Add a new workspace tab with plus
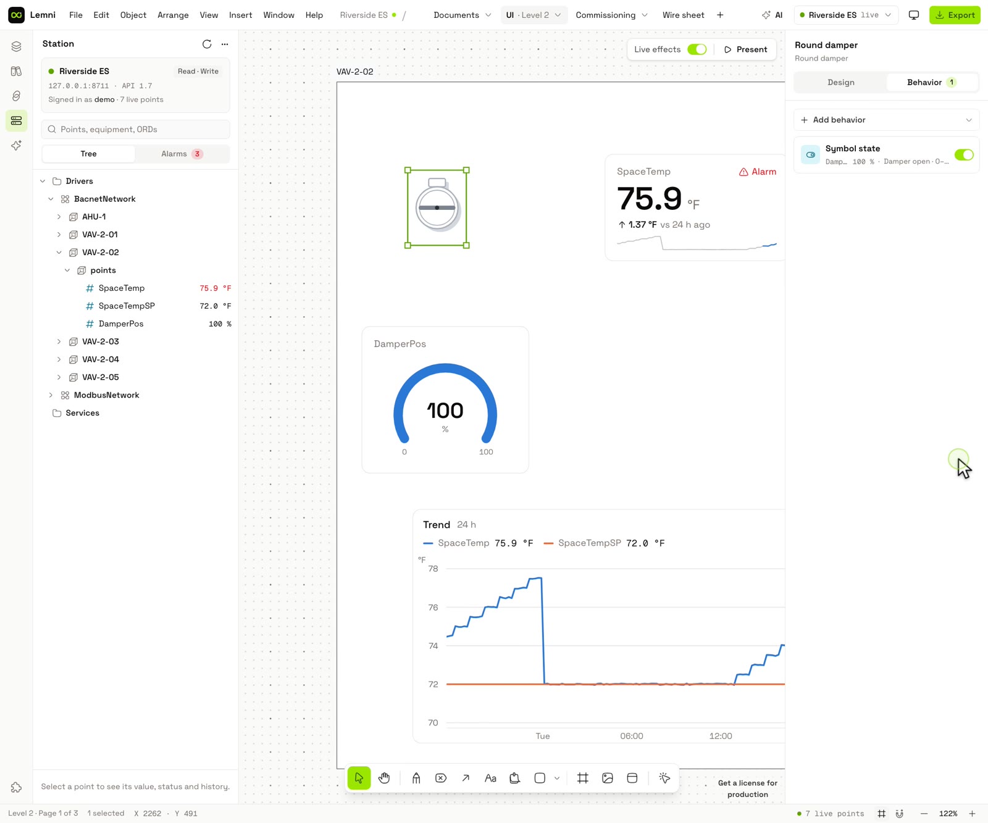Screen dimensions: 988x823 tap(720, 15)
